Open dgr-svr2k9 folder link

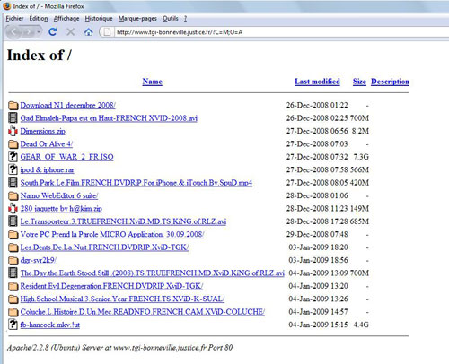[x=39, y=260]
